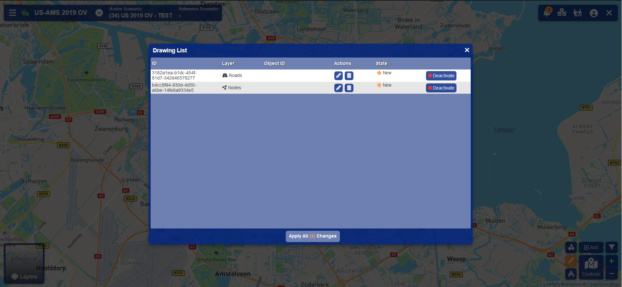Click the Reference Scenario label

click(x=199, y=9)
